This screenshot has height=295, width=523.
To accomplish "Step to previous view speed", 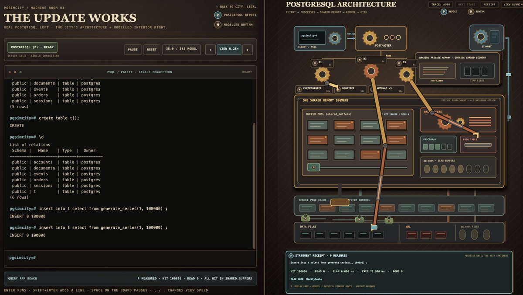I will click(210, 49).
